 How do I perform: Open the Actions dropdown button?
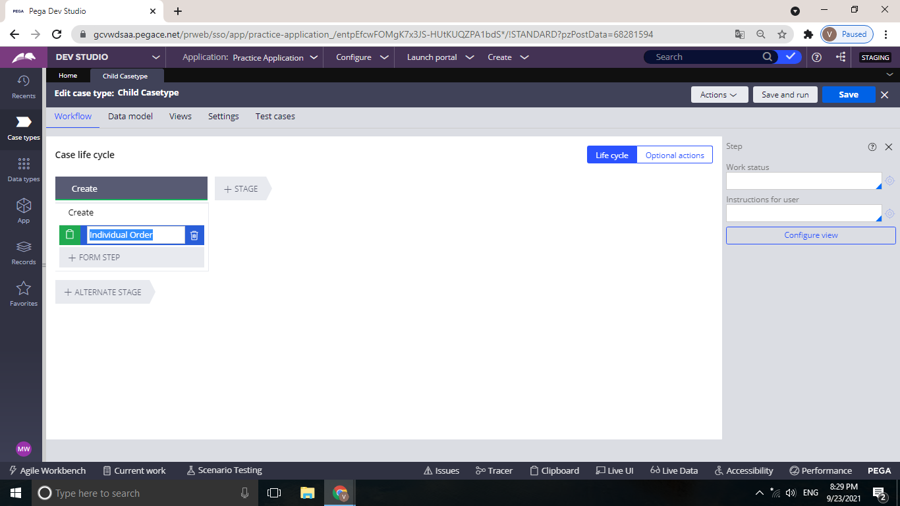pyautogui.click(x=719, y=95)
